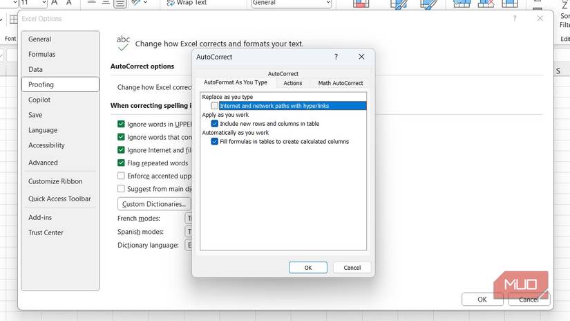The height and width of the screenshot is (321, 570).
Task: Close the AutoCorrect dialog with X
Action: coord(361,57)
